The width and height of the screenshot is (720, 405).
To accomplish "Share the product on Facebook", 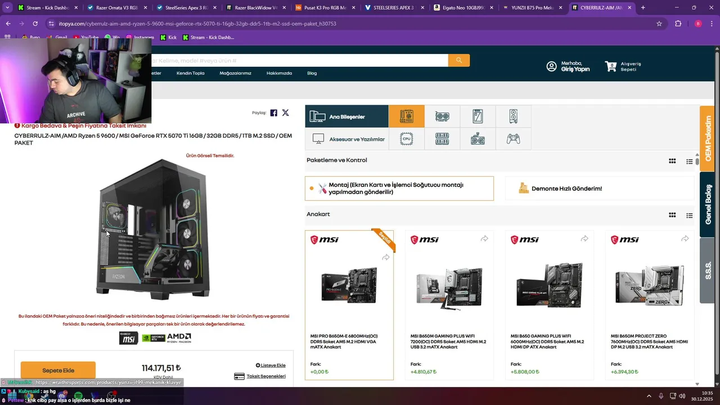I will [x=273, y=112].
